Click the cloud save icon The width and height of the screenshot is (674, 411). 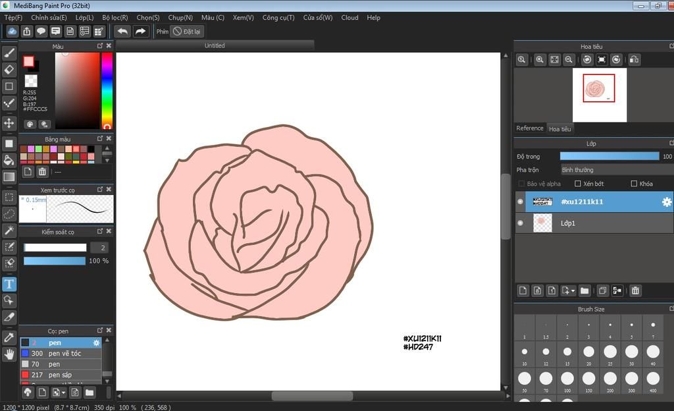[x=12, y=32]
